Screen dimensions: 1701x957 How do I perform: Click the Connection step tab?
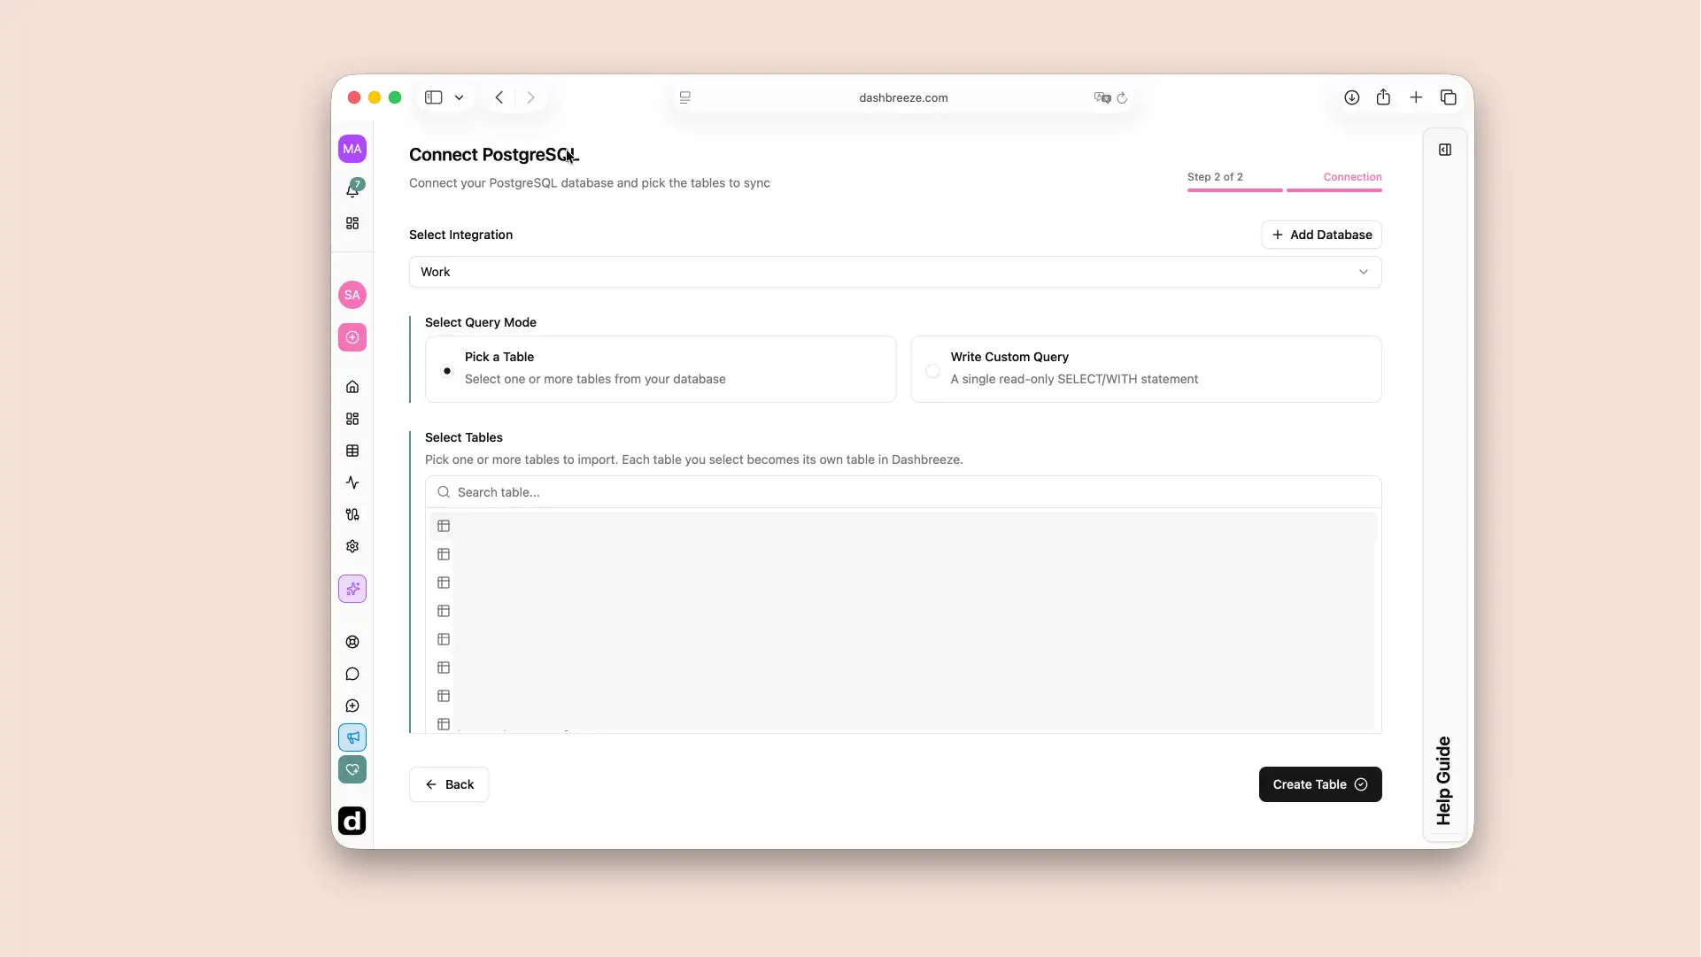coord(1352,177)
